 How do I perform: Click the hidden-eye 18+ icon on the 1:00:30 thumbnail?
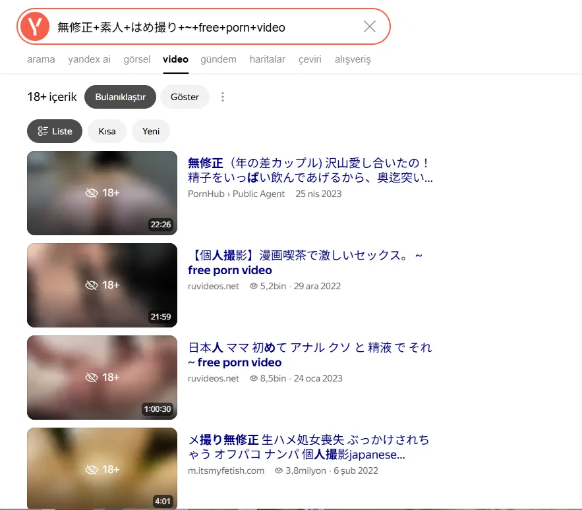click(x=102, y=377)
